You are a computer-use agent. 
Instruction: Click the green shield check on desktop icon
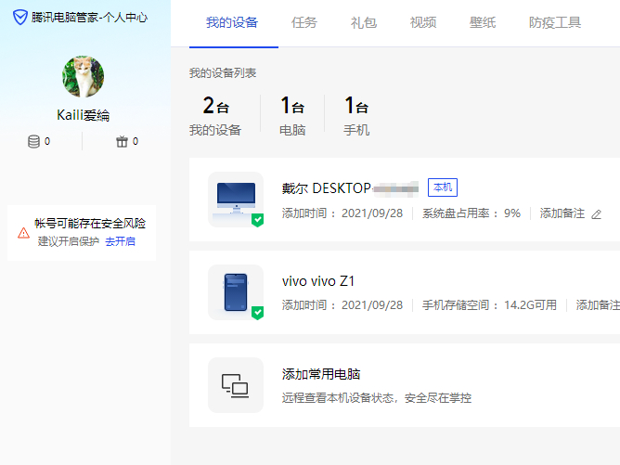[x=257, y=220]
